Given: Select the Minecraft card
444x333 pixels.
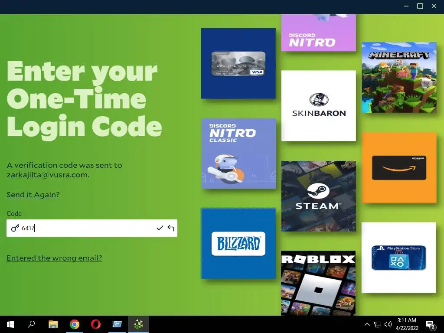Looking at the screenshot, I should tap(399, 77).
